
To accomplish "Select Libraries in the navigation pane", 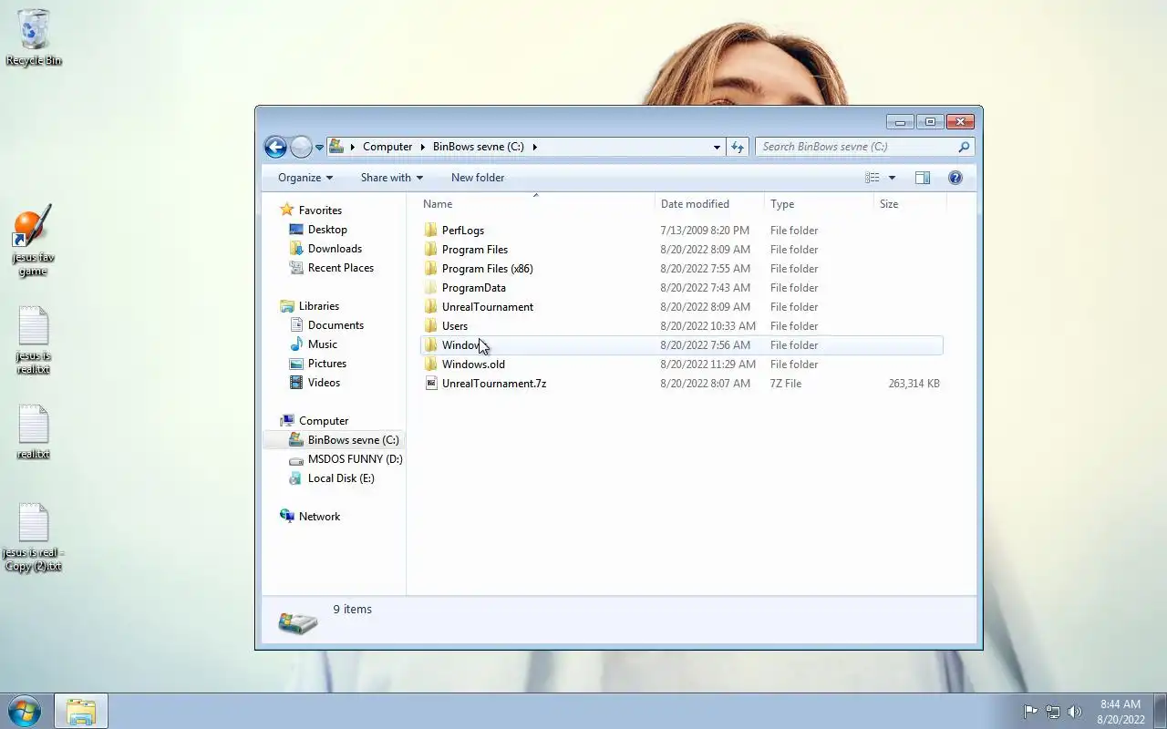I will tap(319, 306).
